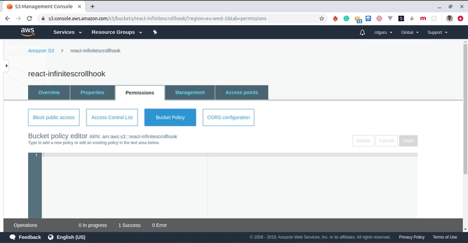The width and height of the screenshot is (468, 243).
Task: Select the Permissions tab
Action: point(140,93)
